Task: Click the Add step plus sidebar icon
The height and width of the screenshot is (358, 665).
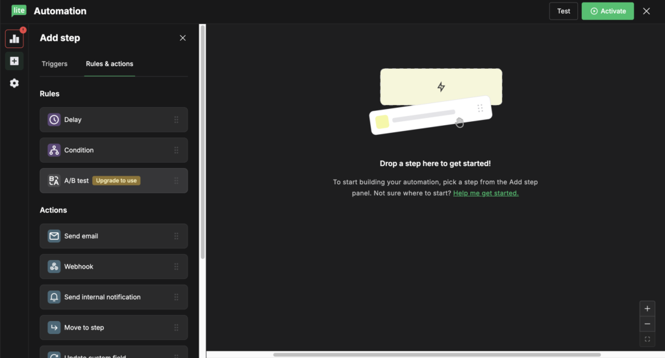Action: coord(14,61)
